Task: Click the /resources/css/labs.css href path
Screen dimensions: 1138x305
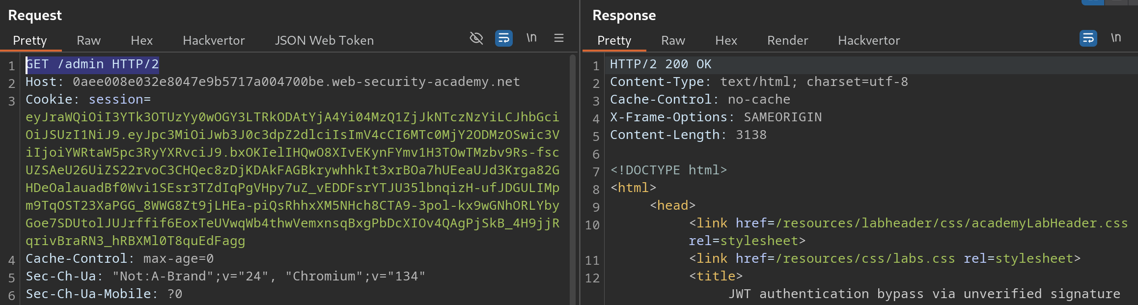Action: click(865, 258)
